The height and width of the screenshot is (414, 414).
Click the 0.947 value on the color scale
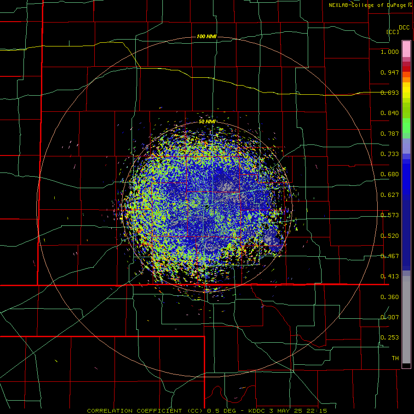390,72
